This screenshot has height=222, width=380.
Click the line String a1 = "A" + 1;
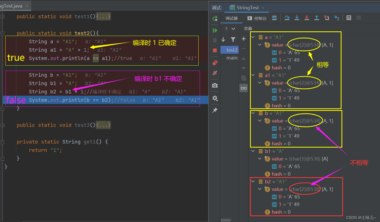(59, 50)
